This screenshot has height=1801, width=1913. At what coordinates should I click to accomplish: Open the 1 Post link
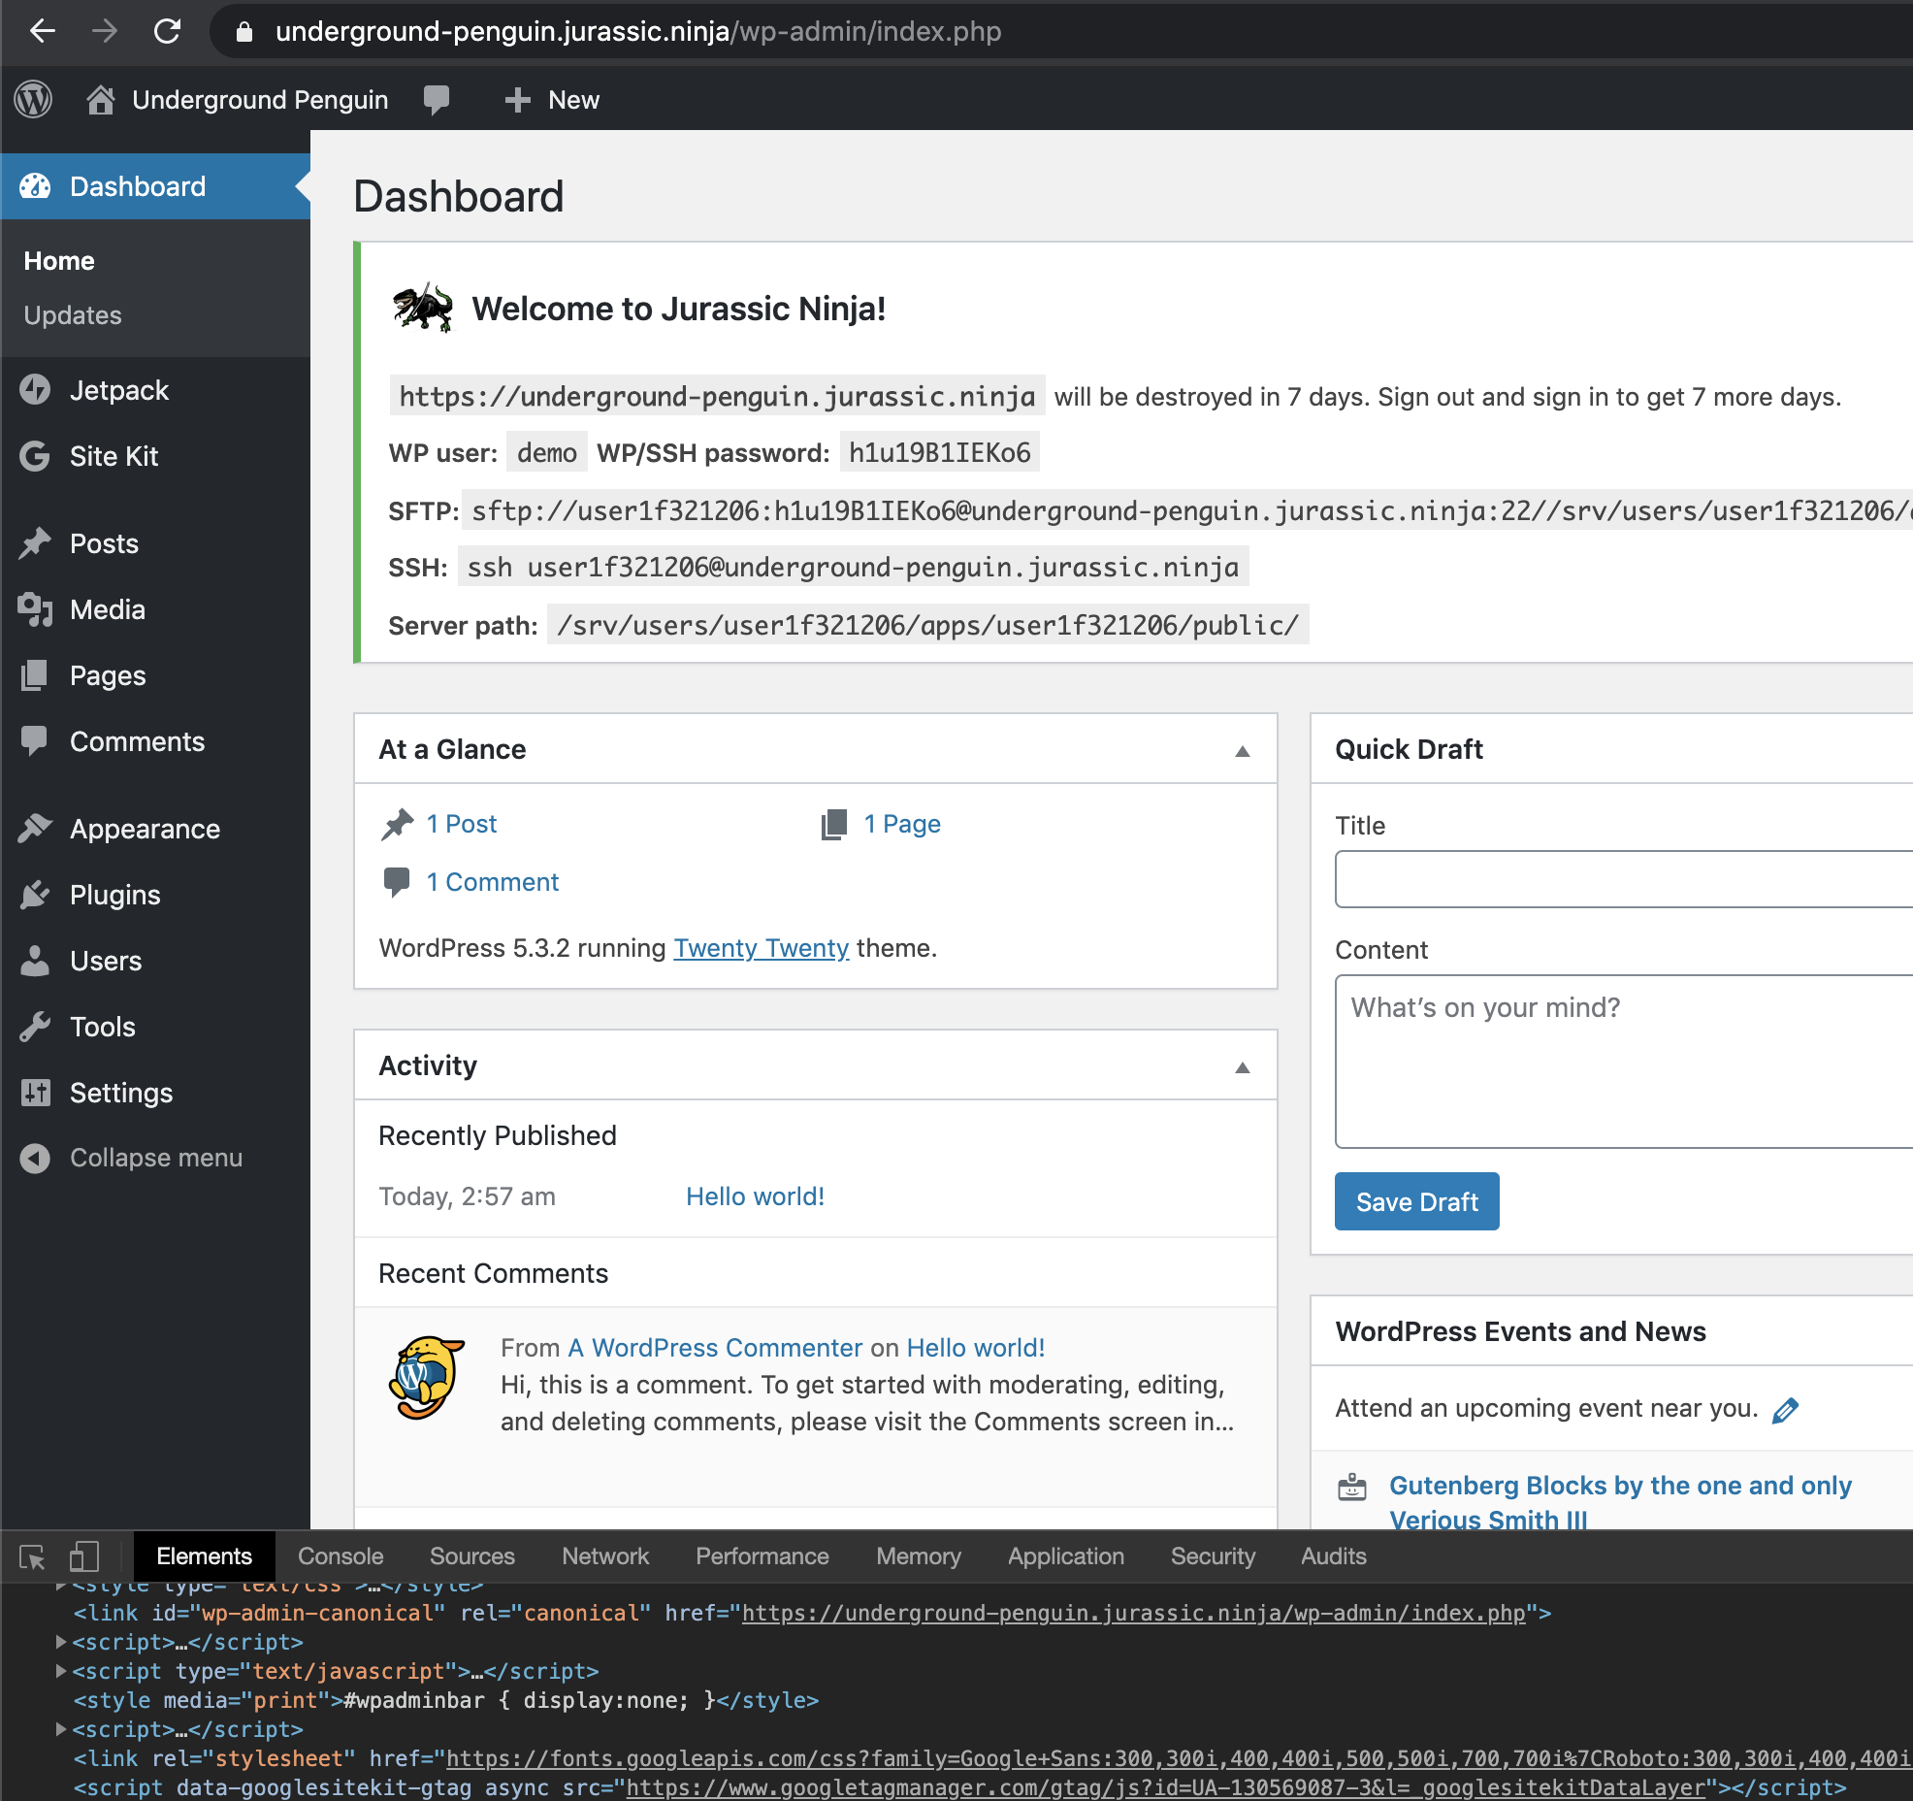coord(461,824)
